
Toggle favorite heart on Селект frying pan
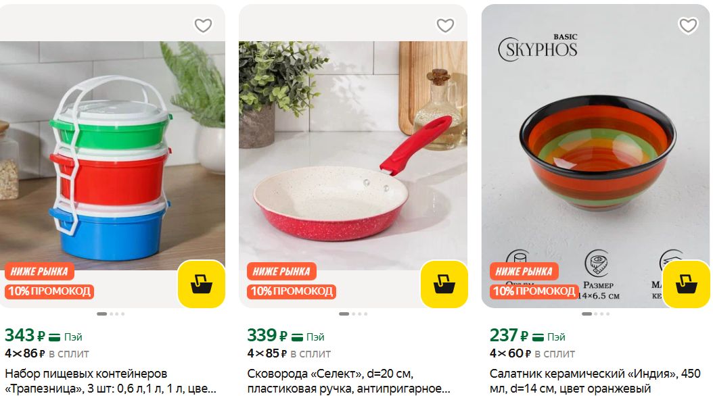point(445,26)
